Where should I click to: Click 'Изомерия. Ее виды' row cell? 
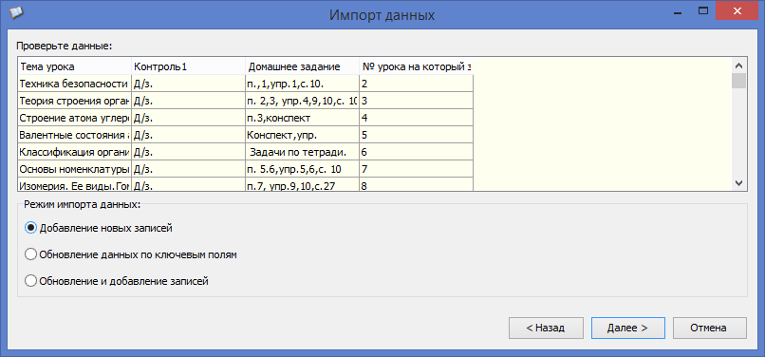coord(75,185)
